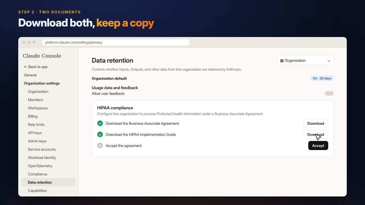
Task: Click the Organization default label
Action: click(x=109, y=78)
